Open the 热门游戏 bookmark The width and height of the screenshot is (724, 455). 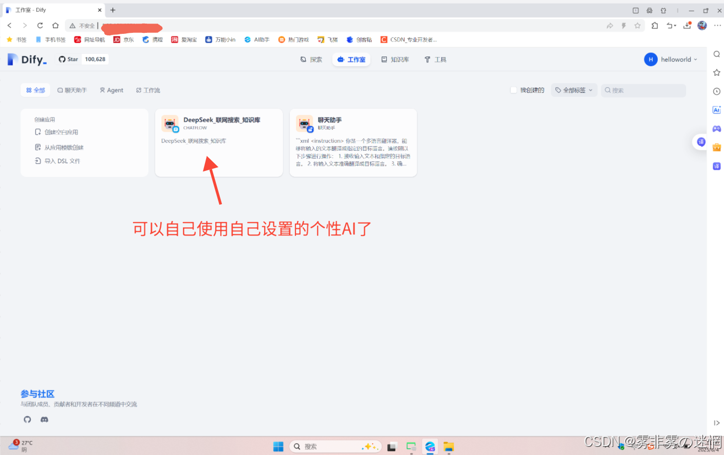(x=293, y=39)
